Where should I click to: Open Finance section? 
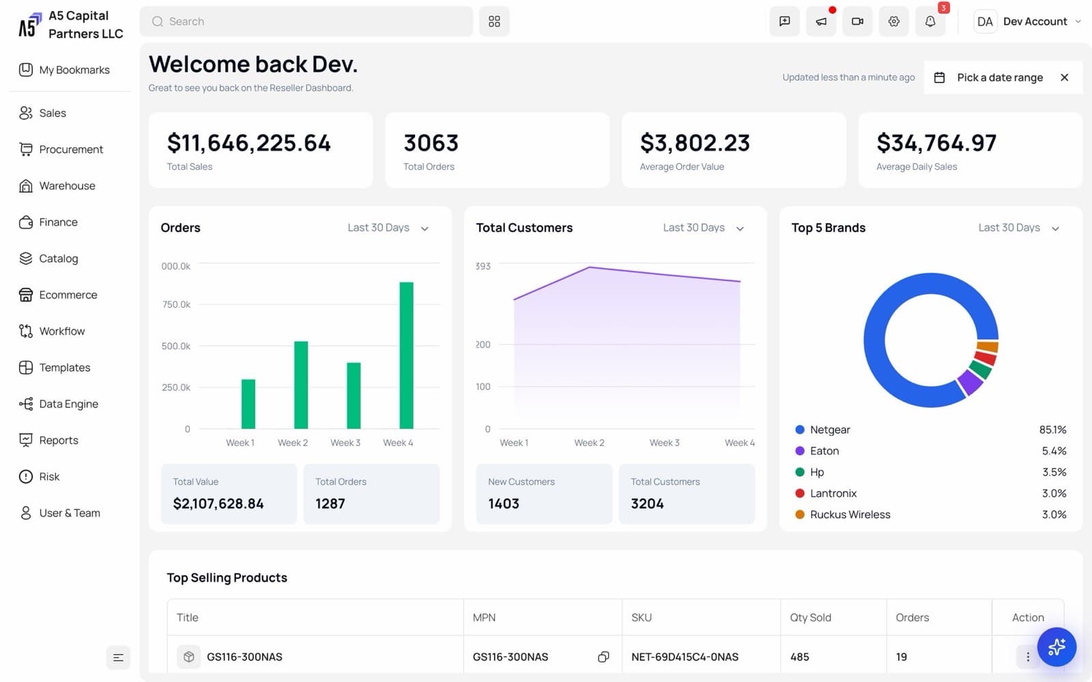click(x=48, y=222)
